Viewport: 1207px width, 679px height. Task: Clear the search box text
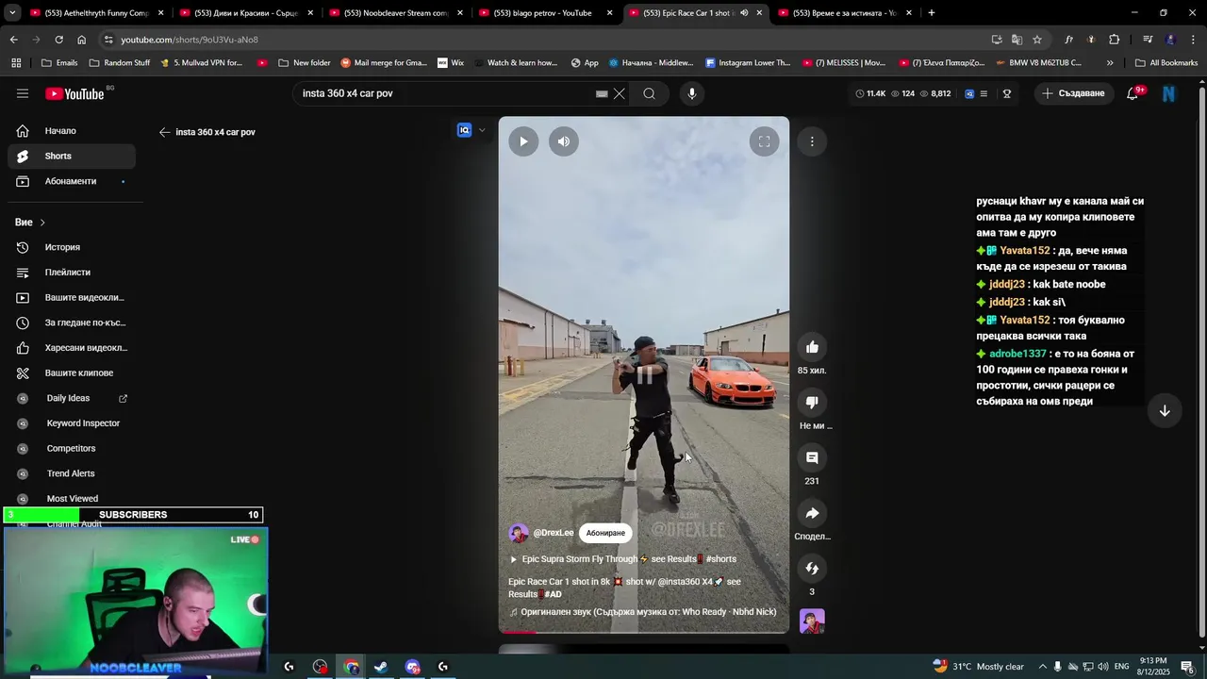620,93
